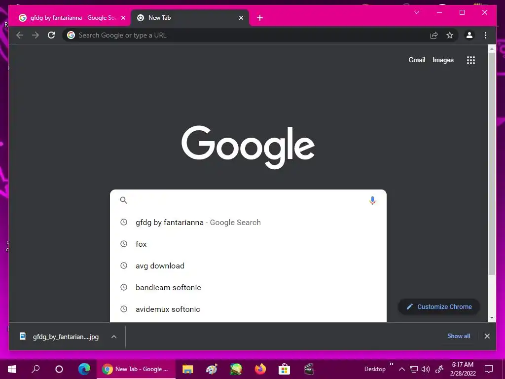Close the New Tab tab
Screen dimensions: 505x379
[241, 18]
